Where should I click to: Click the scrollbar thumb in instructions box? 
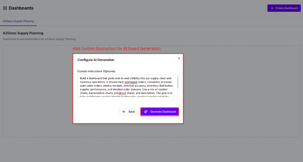tap(178, 83)
